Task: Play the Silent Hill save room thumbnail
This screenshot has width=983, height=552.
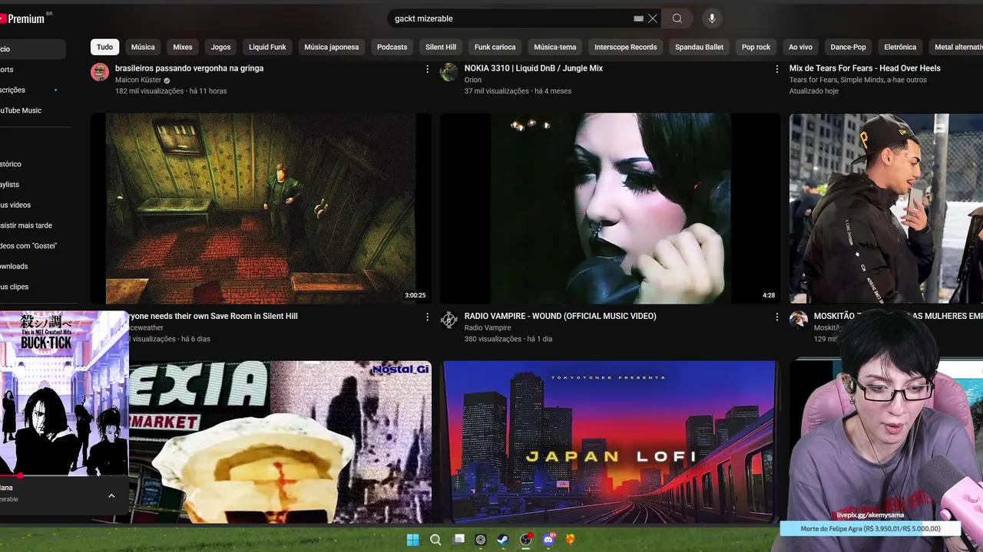Action: click(x=261, y=209)
